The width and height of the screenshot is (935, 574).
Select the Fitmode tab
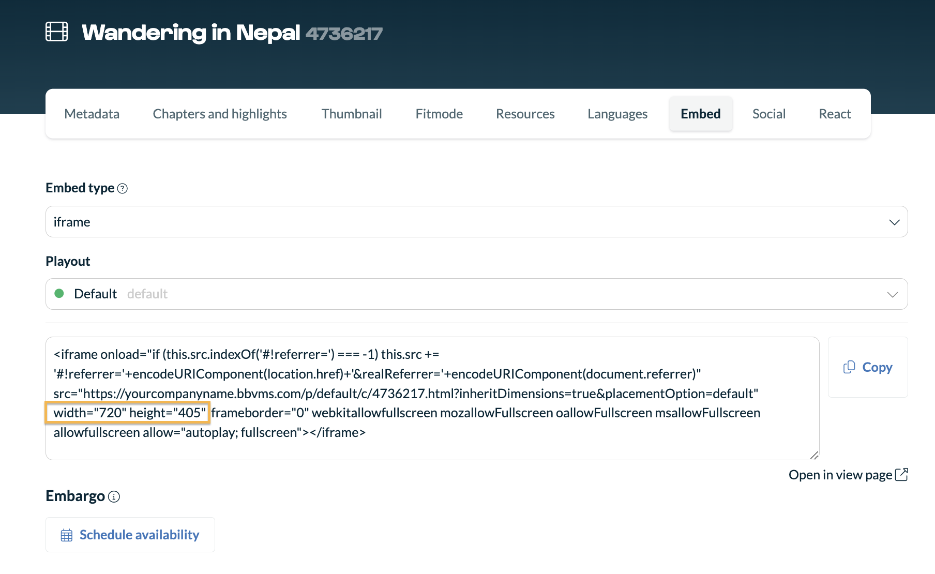click(439, 114)
